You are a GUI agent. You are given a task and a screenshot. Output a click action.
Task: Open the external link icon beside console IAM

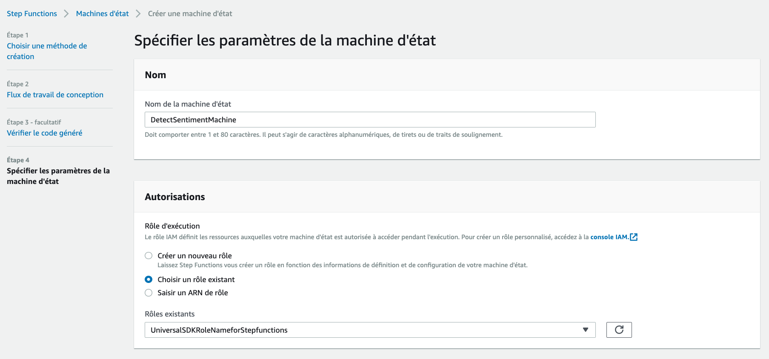pyautogui.click(x=634, y=237)
